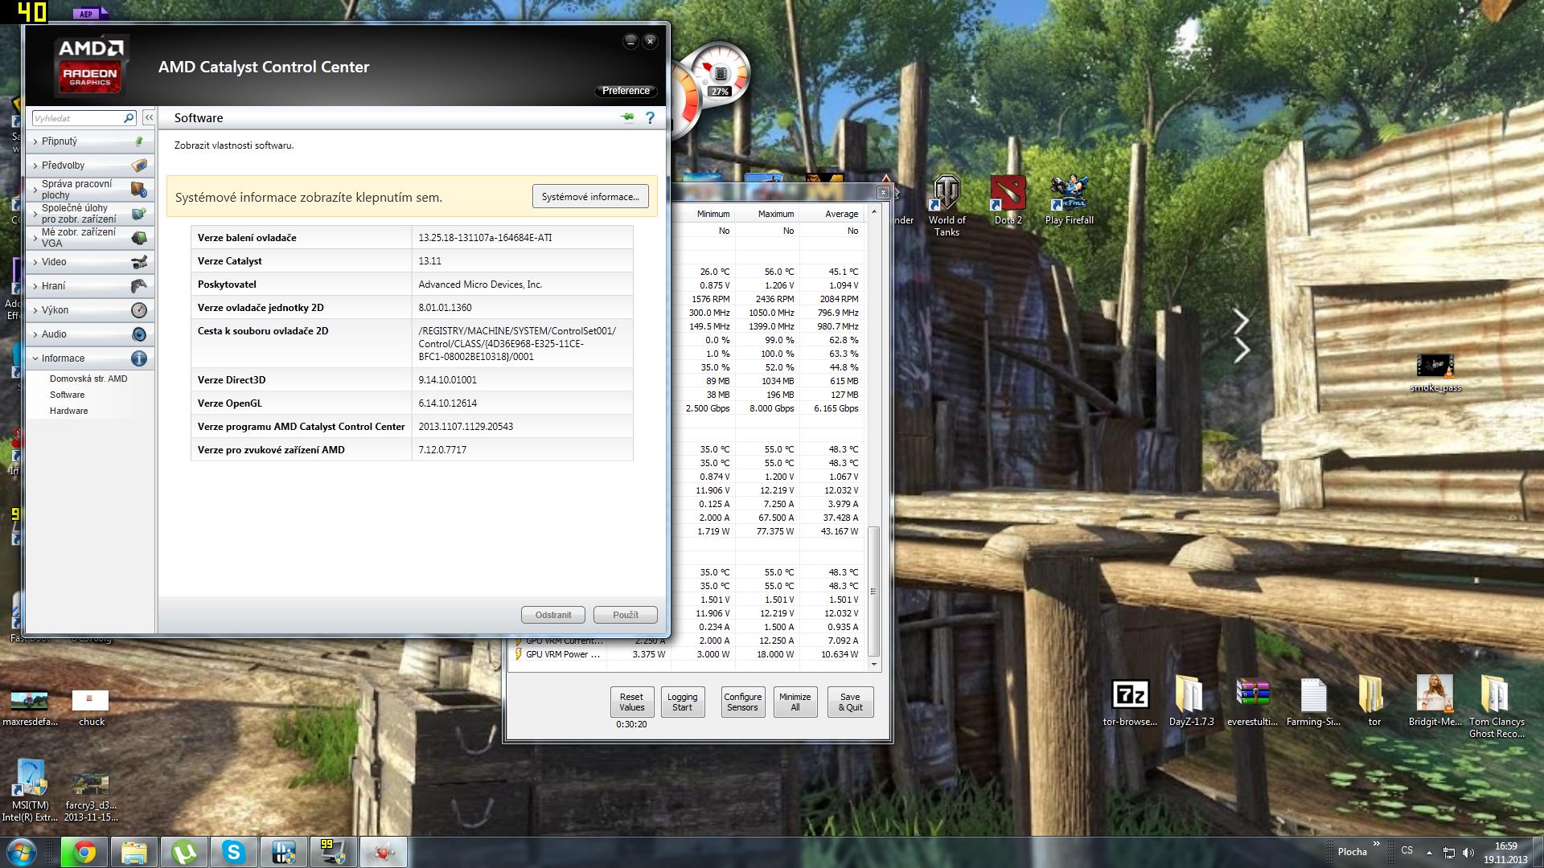Expand the Video menu section
Viewport: 1544px width, 868px height.
click(x=90, y=262)
